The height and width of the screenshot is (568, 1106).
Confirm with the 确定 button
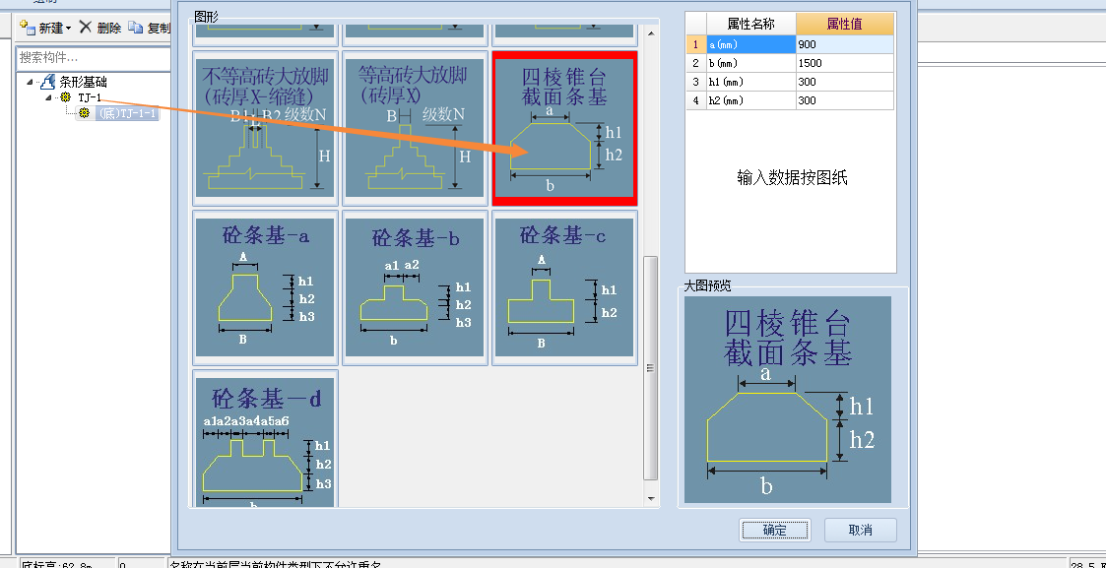coord(775,530)
